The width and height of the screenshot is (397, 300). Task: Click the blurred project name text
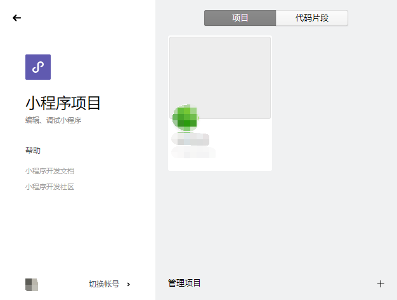[x=190, y=139]
